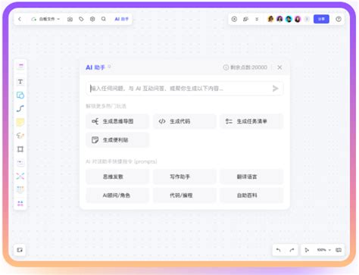This screenshot has height=275, width=359.
Task: Select the Text tool in left toolbar
Action: 20,82
